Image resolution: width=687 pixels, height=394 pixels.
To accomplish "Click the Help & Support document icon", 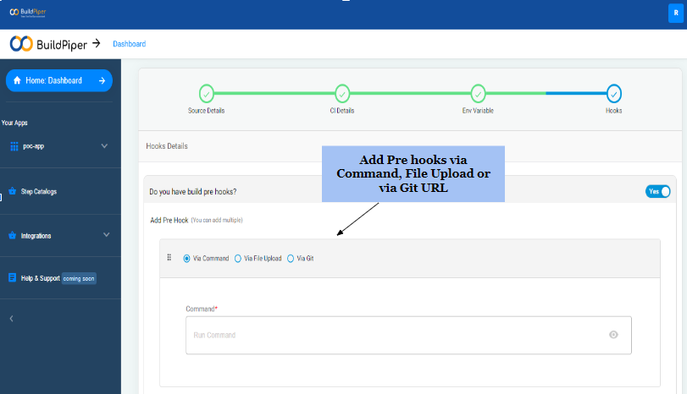I will (12, 277).
